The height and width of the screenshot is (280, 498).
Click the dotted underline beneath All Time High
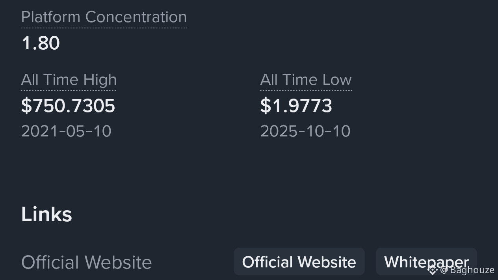tap(69, 91)
